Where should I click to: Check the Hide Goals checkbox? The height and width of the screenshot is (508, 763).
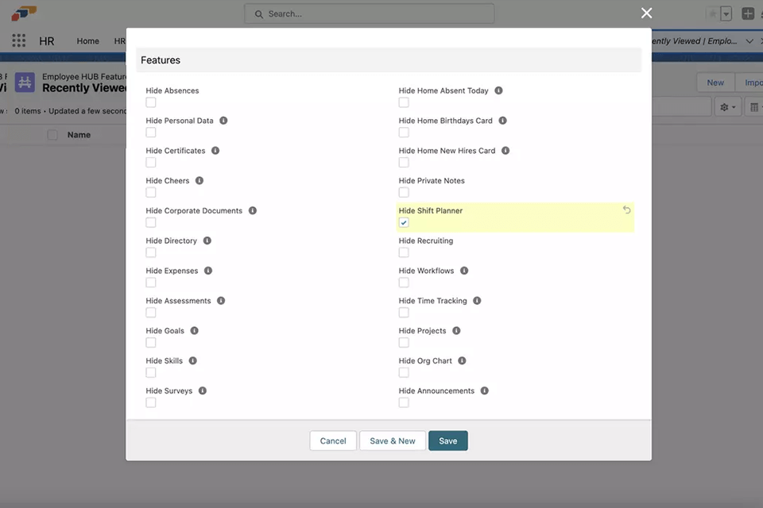(151, 343)
